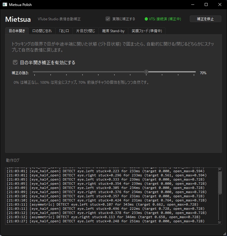227x236 pixels.
Task: Click the 補正の強さ: label
Action: tap(20, 73)
